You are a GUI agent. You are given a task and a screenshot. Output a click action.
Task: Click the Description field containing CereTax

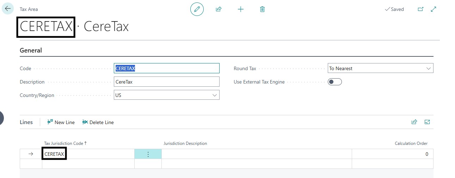click(x=166, y=82)
